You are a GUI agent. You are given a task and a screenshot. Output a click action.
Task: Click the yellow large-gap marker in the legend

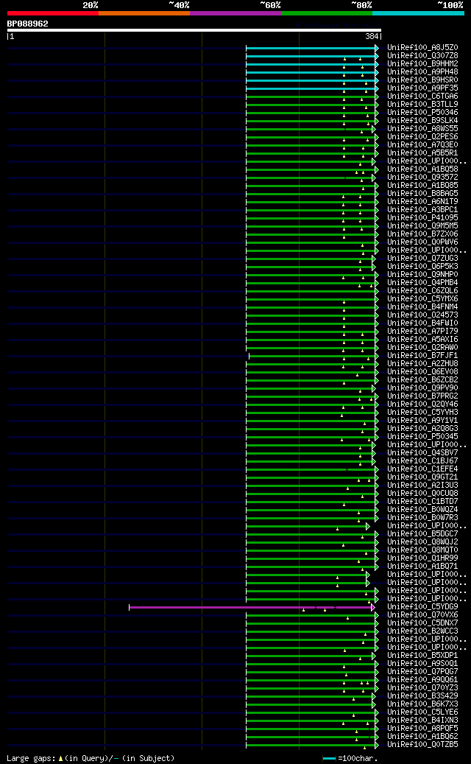(61, 759)
